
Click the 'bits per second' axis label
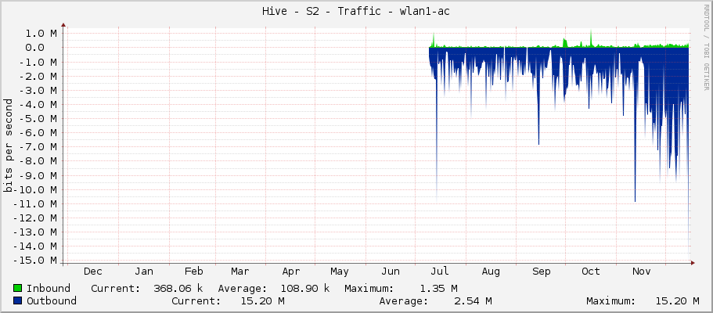[8, 146]
